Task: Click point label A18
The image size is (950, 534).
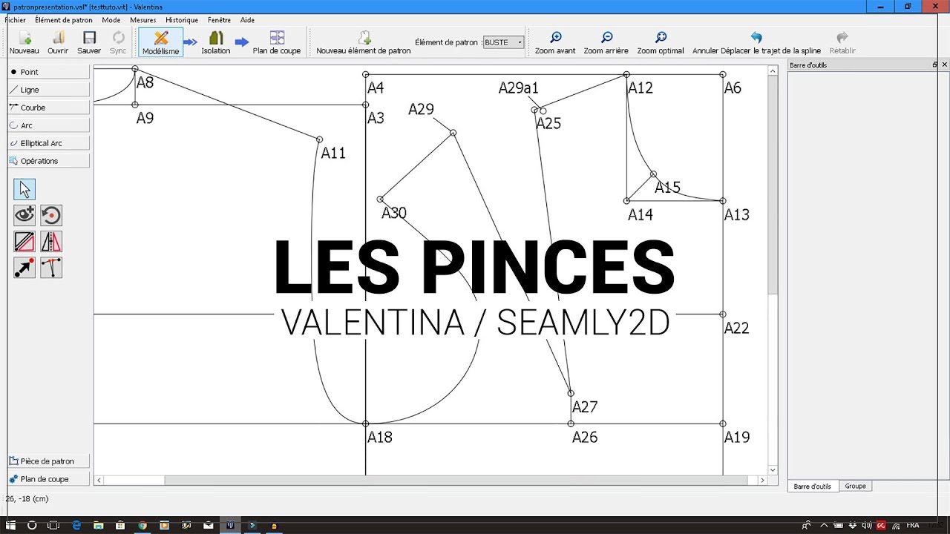Action: coord(380,438)
